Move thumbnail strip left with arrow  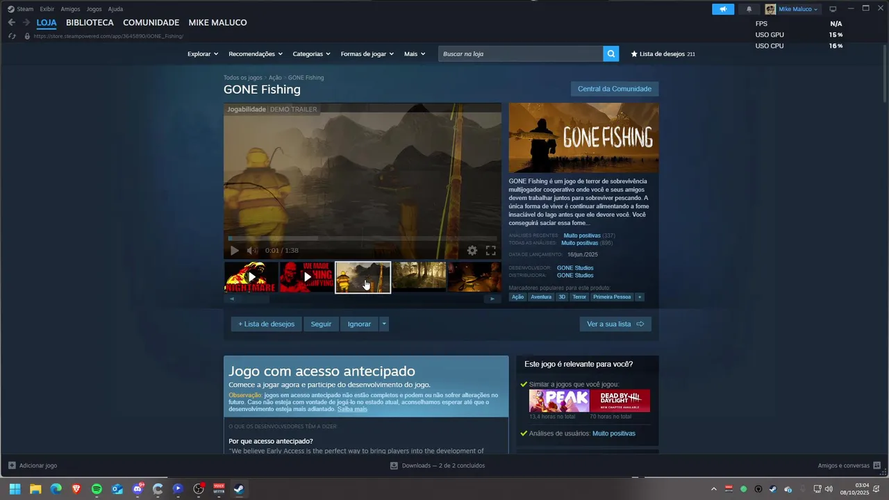(x=232, y=299)
